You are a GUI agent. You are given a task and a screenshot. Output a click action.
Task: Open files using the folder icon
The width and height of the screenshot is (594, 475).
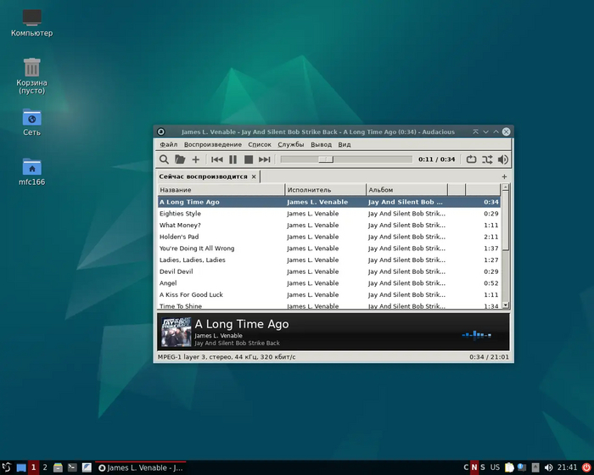pyautogui.click(x=180, y=159)
